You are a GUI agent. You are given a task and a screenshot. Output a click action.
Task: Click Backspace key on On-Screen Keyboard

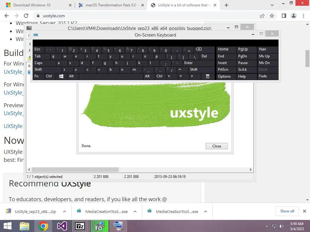[x=204, y=49]
